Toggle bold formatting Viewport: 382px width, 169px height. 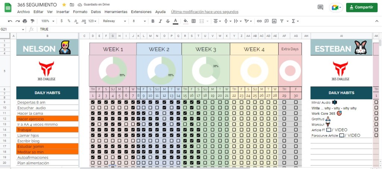(153, 21)
